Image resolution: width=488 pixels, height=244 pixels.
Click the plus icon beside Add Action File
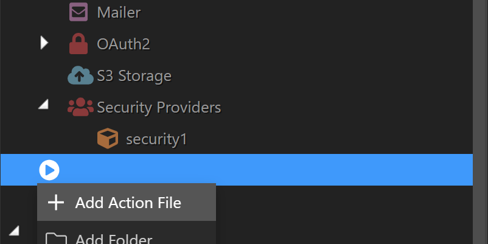tap(56, 203)
